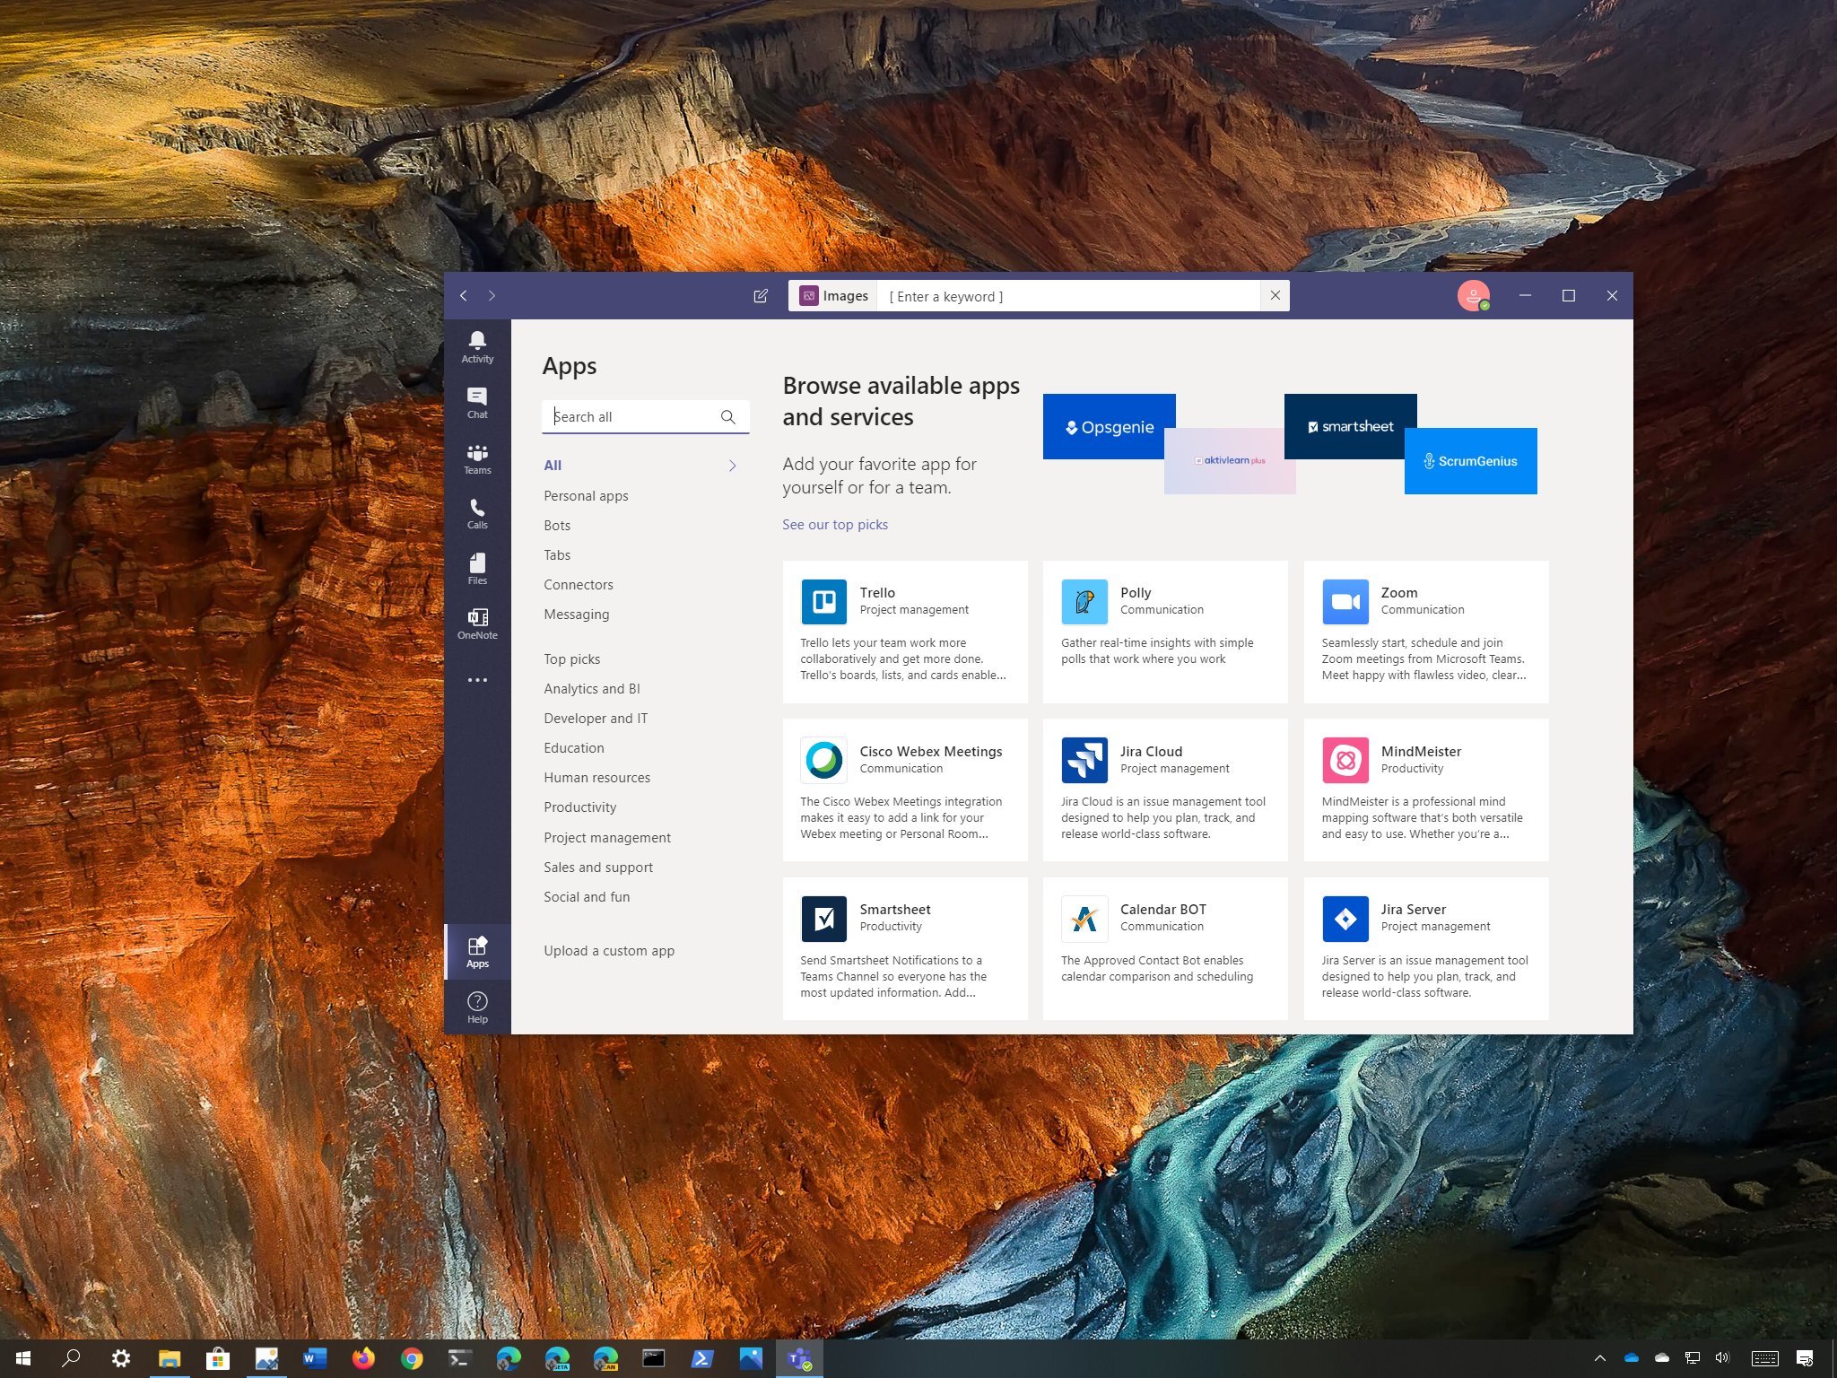Open the smartsheet banner tile
This screenshot has height=1378, width=1837.
[1351, 427]
